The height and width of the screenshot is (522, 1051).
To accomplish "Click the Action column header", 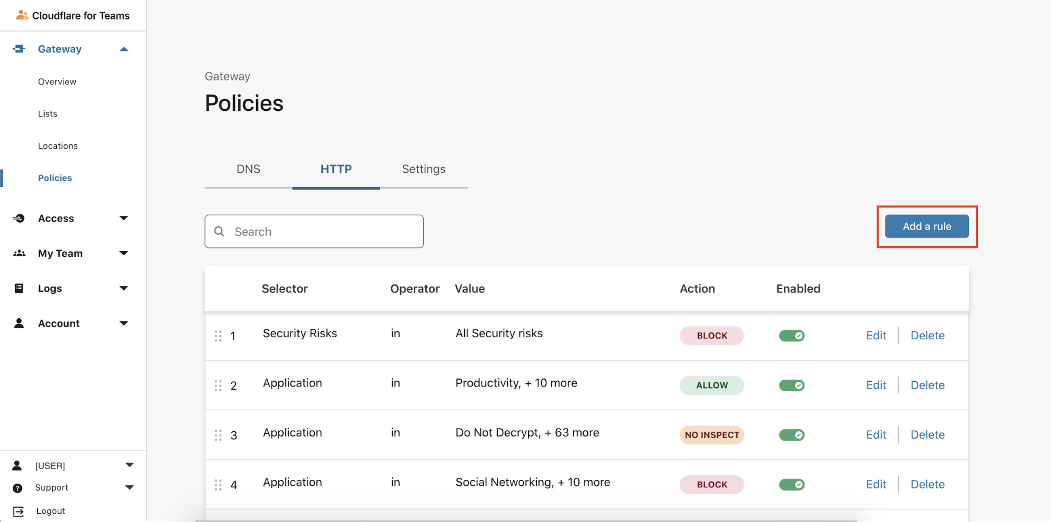I will coord(697,289).
